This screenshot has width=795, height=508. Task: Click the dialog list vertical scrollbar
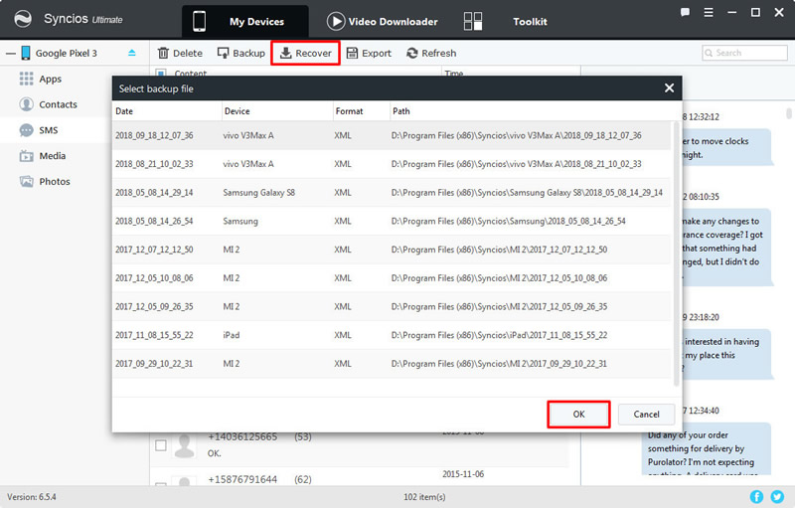[676, 254]
